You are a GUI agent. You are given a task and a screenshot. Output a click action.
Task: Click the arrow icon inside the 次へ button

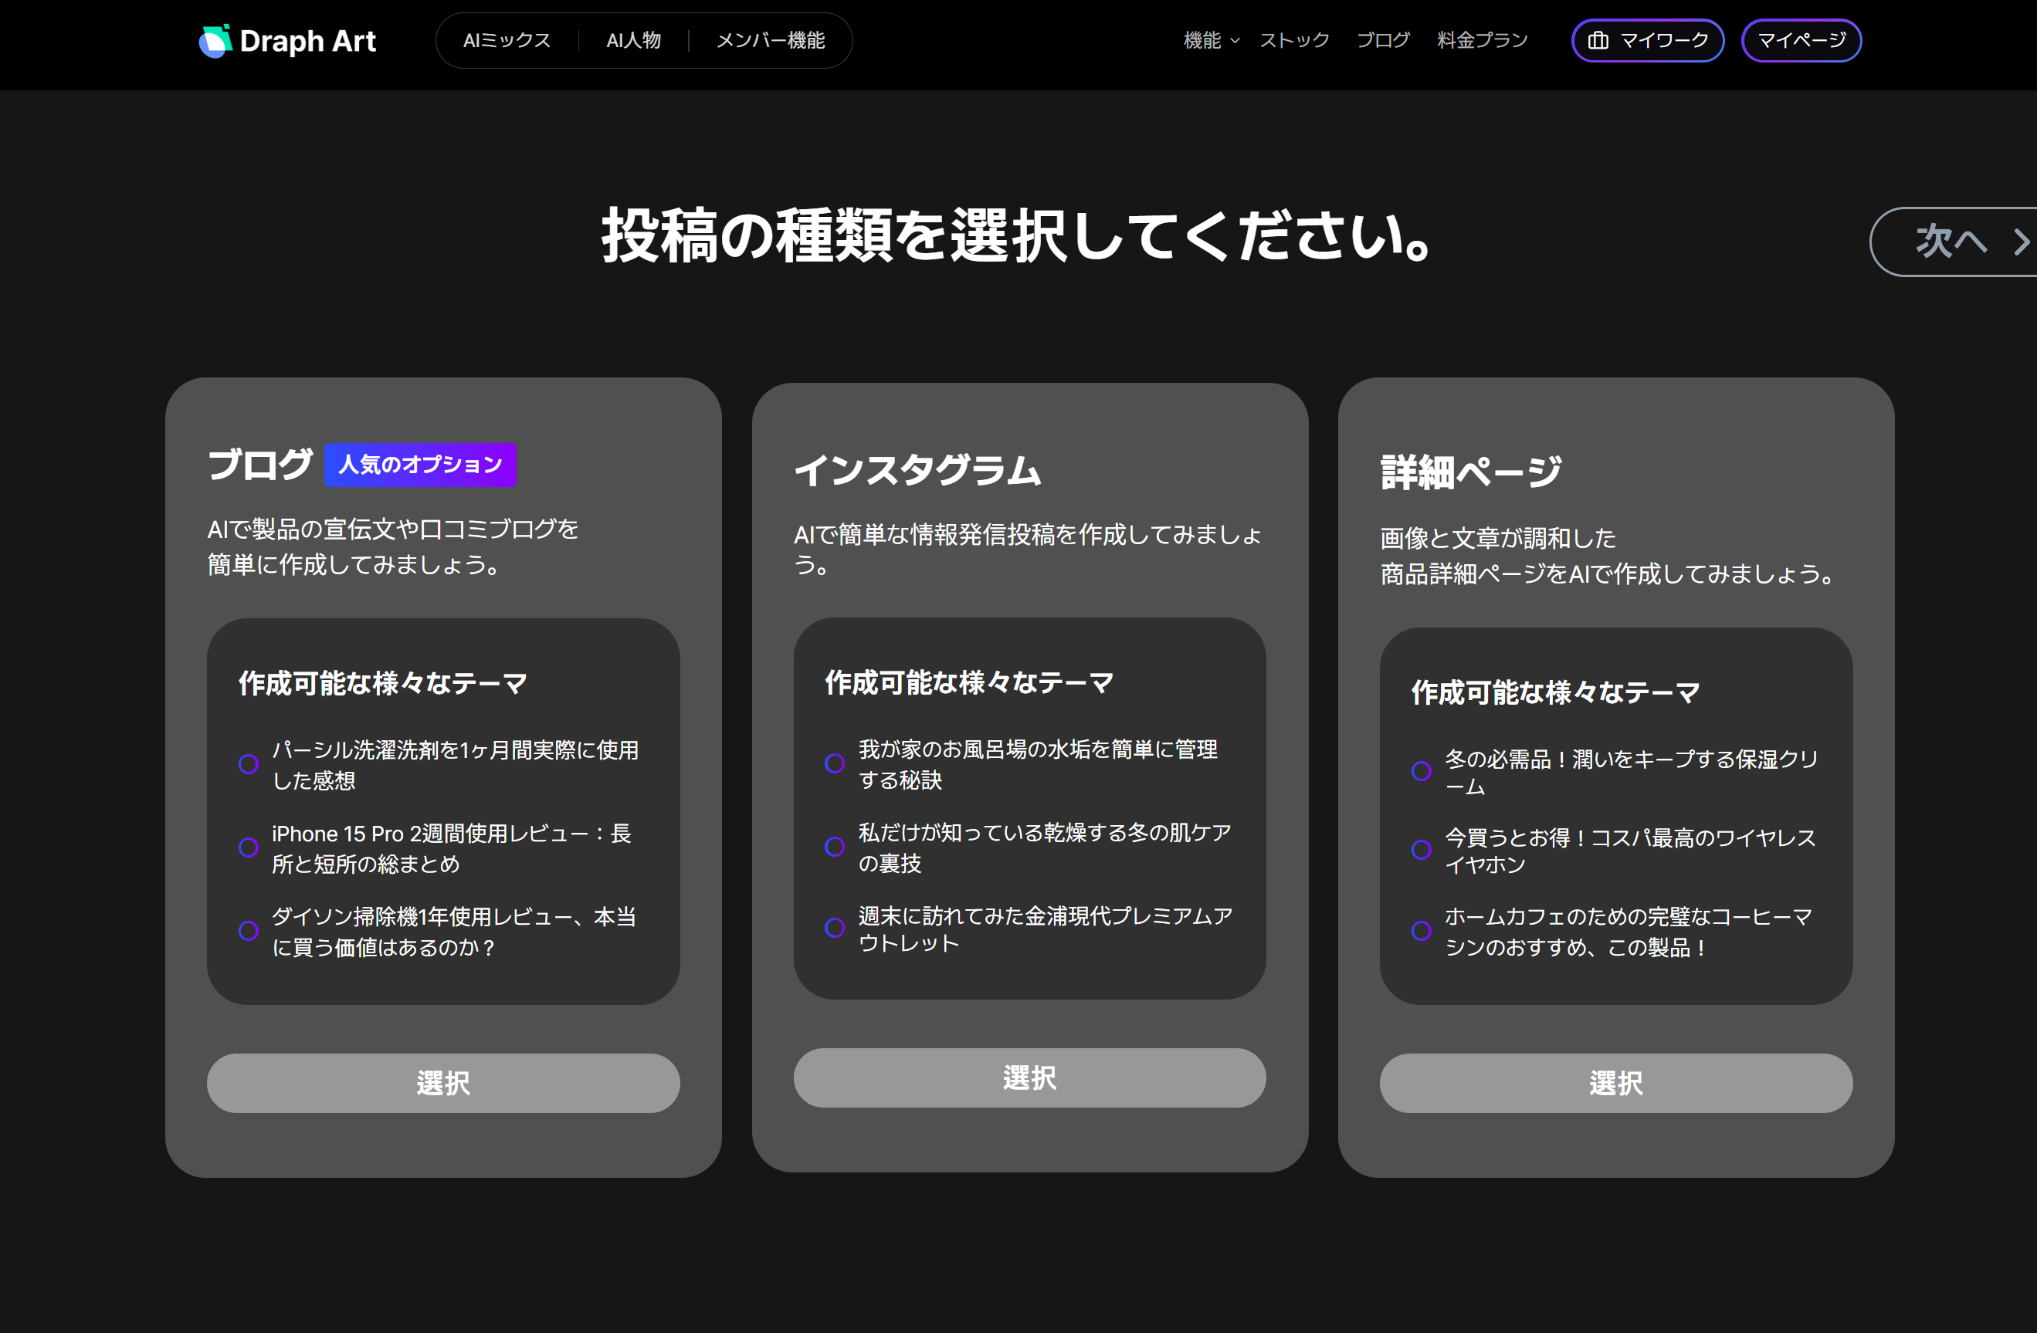(x=2021, y=242)
